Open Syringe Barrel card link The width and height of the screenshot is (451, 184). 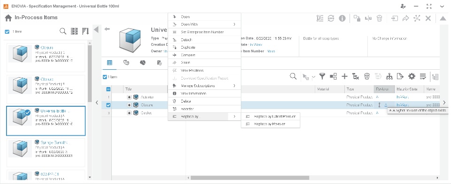point(55,142)
